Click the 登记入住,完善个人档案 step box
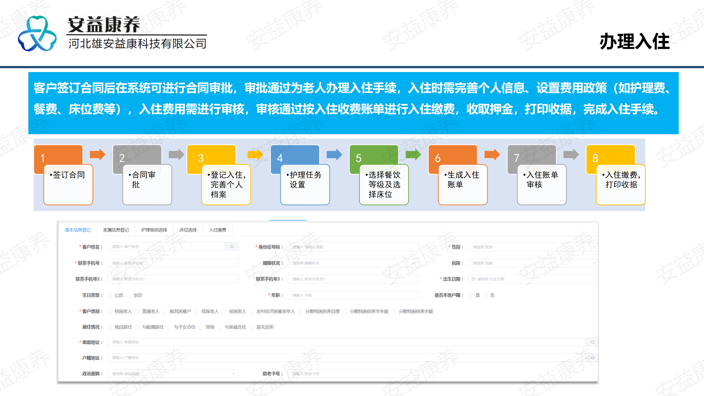 [x=226, y=185]
